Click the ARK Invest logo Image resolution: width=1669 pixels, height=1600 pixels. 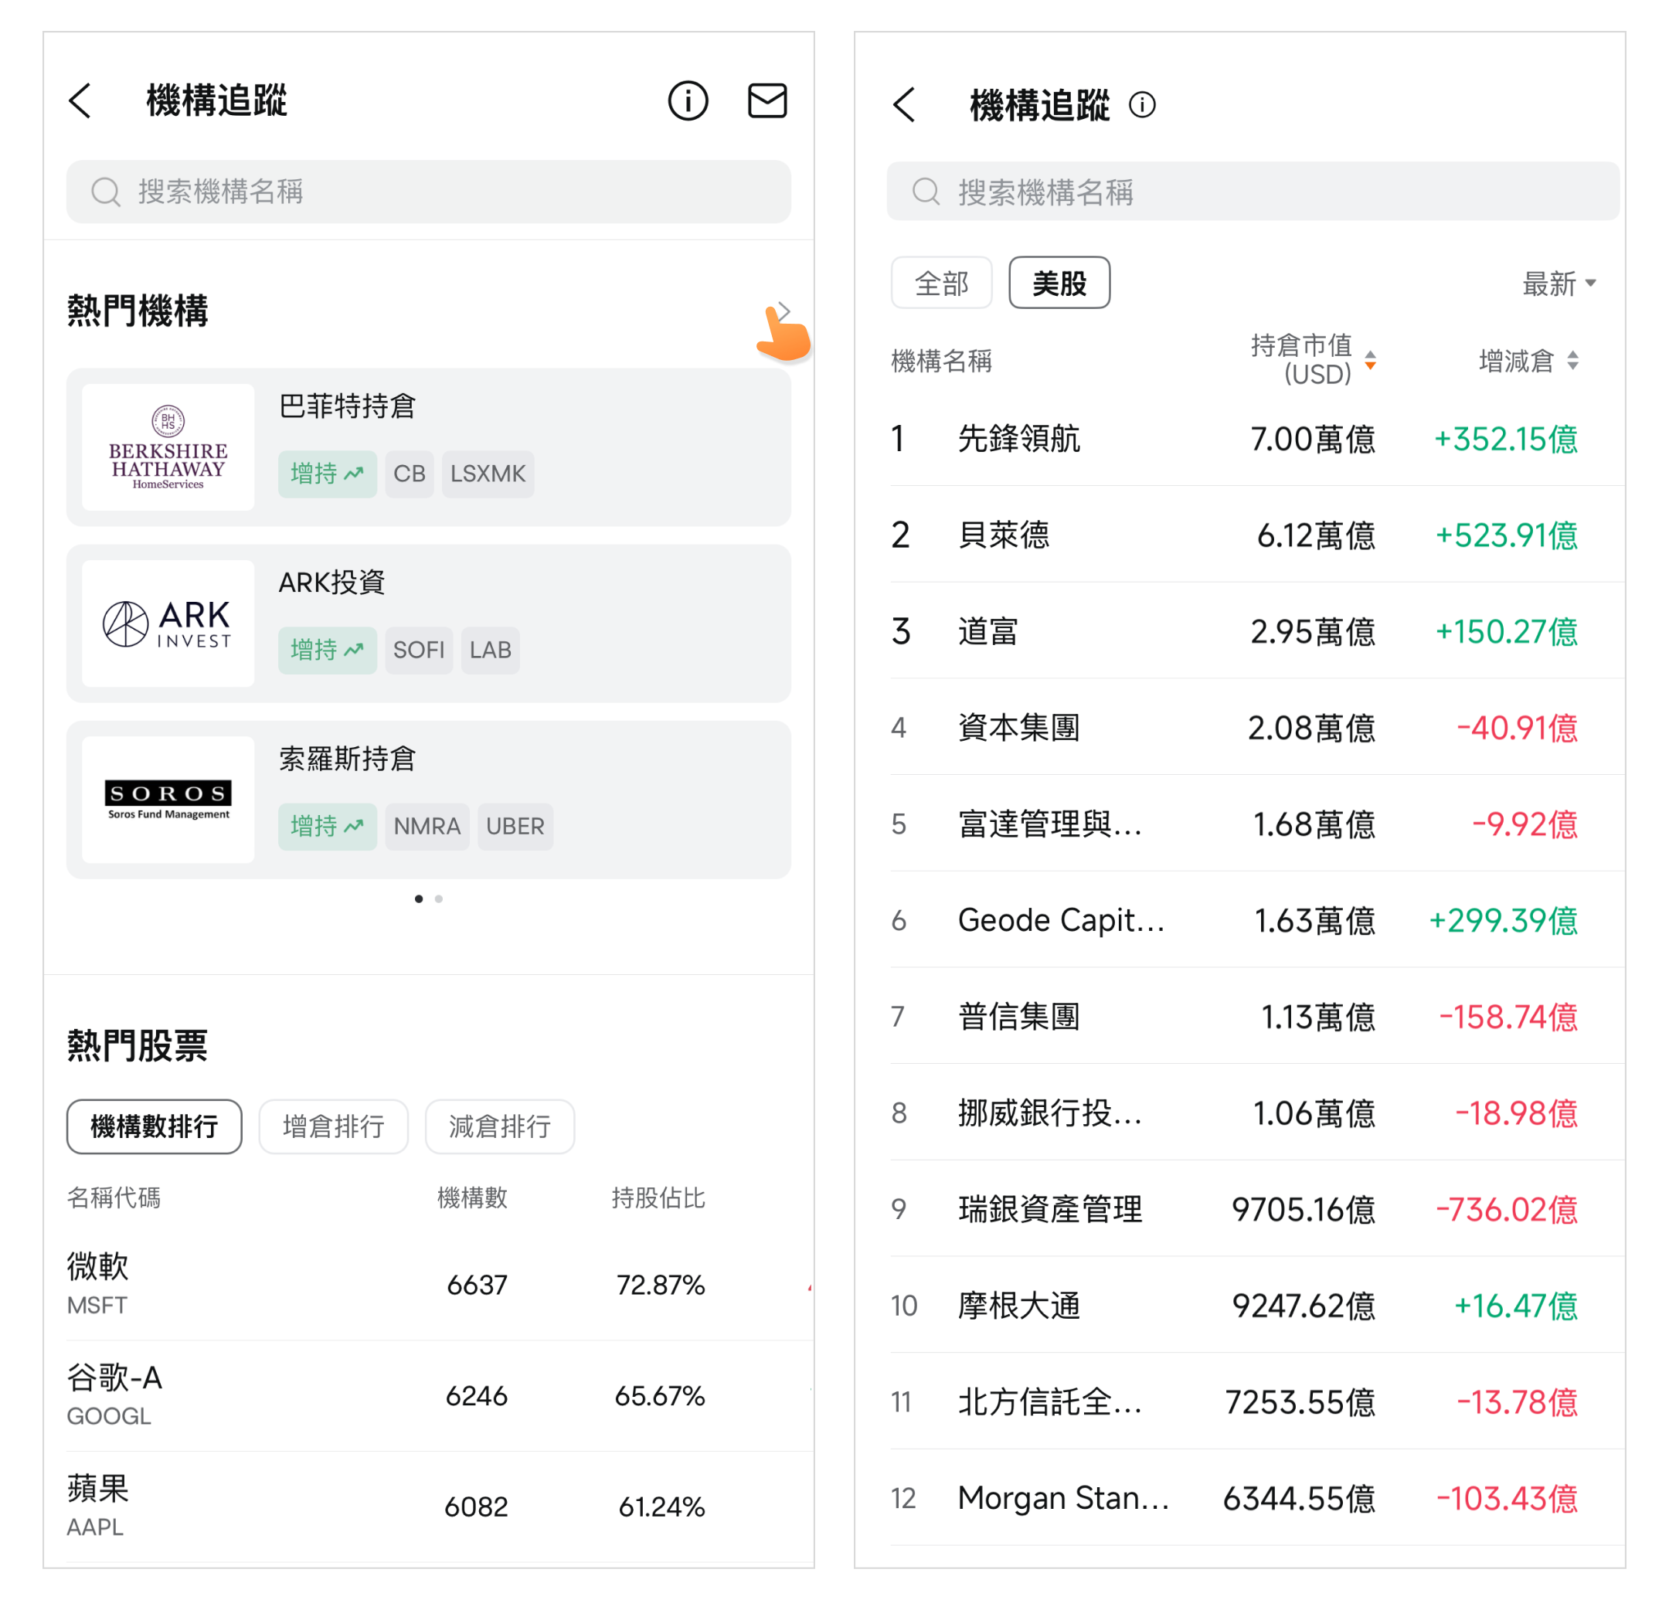168,623
